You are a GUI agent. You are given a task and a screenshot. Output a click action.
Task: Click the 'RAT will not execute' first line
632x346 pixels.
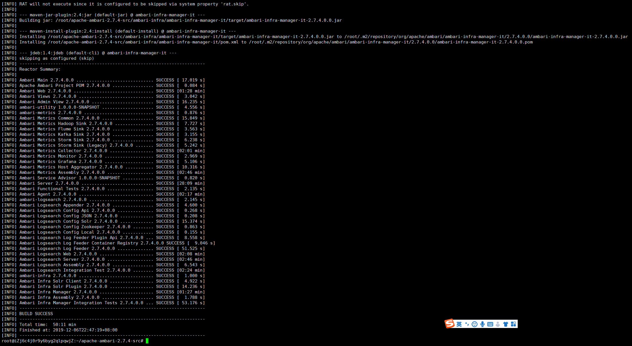coord(125,4)
